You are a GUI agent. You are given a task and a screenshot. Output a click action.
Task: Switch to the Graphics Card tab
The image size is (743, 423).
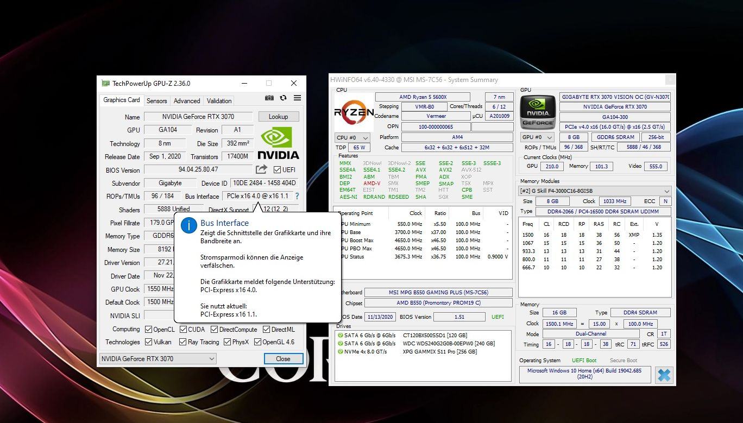122,100
